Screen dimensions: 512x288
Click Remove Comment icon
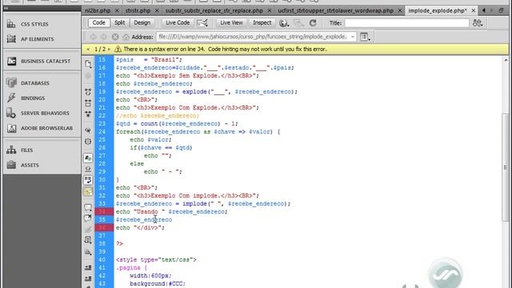point(88,218)
